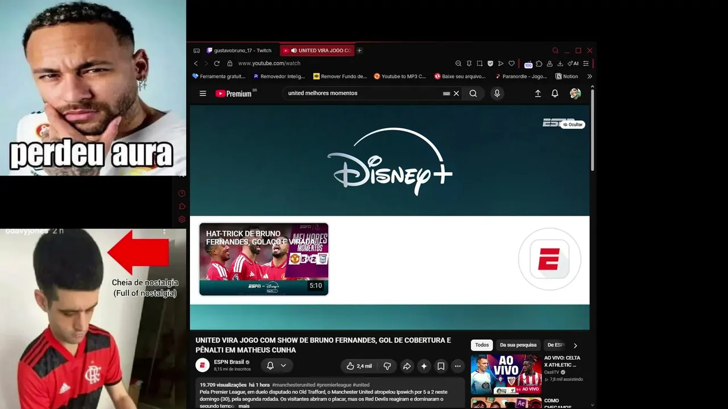
Task: Open the browser easy setup menu
Action: click(586, 64)
